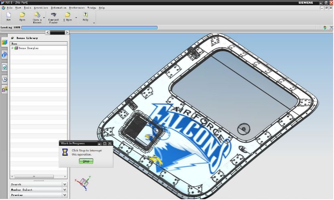
Task: Click the circular latch on the door window
Action: pyautogui.click(x=244, y=129)
